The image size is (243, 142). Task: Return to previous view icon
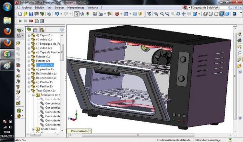click(x=149, y=14)
